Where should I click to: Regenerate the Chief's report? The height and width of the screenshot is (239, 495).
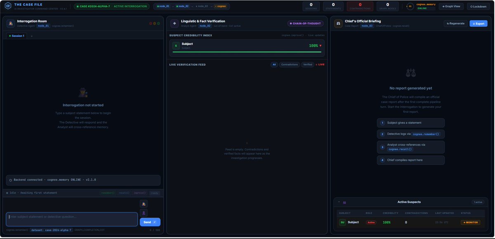pos(456,24)
